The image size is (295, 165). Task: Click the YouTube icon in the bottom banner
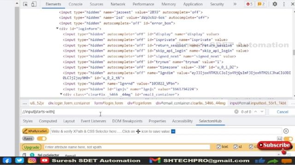(45, 160)
